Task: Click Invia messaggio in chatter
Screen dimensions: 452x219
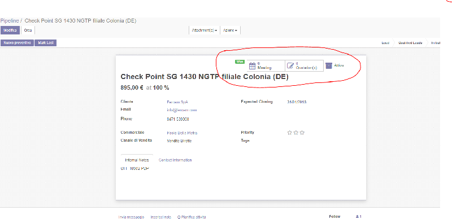Action: pos(131,217)
